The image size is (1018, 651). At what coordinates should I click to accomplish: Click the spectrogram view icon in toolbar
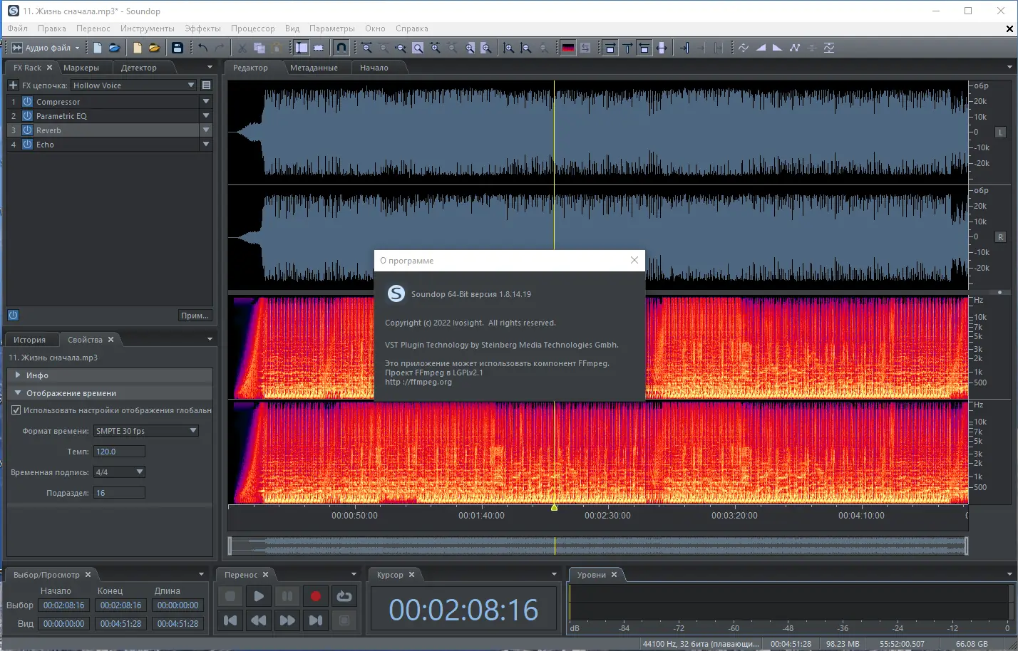pyautogui.click(x=567, y=48)
